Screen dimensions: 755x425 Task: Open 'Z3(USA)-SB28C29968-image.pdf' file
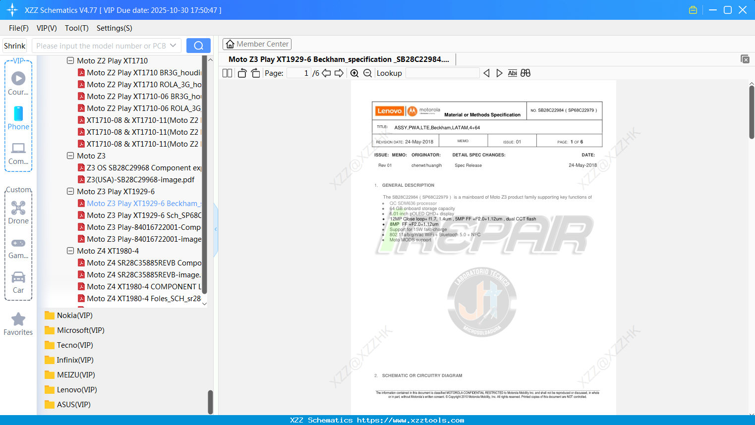pos(136,179)
